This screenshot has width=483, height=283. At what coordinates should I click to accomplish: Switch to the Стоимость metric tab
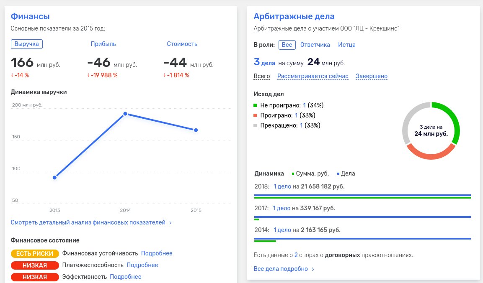pos(182,44)
